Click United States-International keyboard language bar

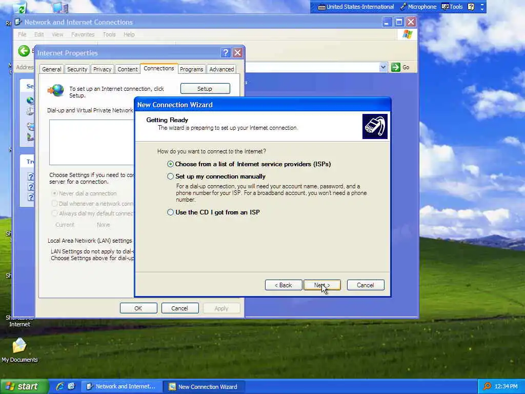[356, 7]
